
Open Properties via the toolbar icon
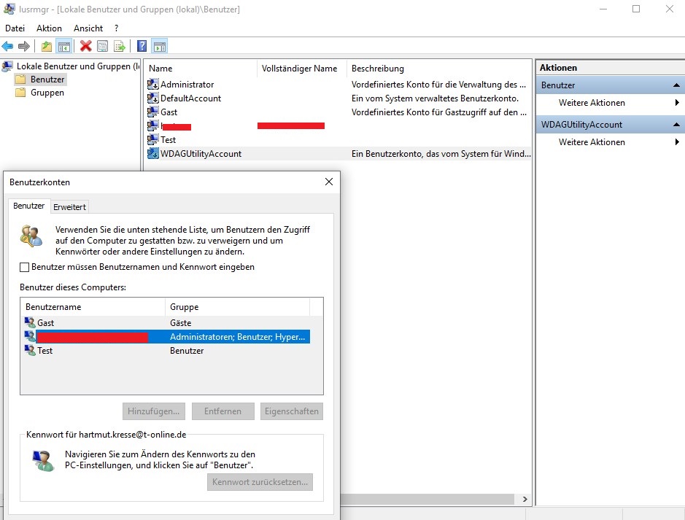pos(103,47)
